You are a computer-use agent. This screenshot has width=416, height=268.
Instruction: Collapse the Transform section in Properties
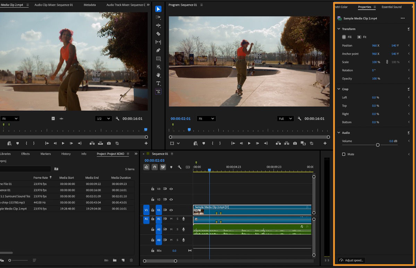tap(339, 29)
